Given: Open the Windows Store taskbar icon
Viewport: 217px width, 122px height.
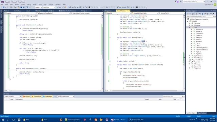Looking at the screenshot, I should (x=19, y=120).
